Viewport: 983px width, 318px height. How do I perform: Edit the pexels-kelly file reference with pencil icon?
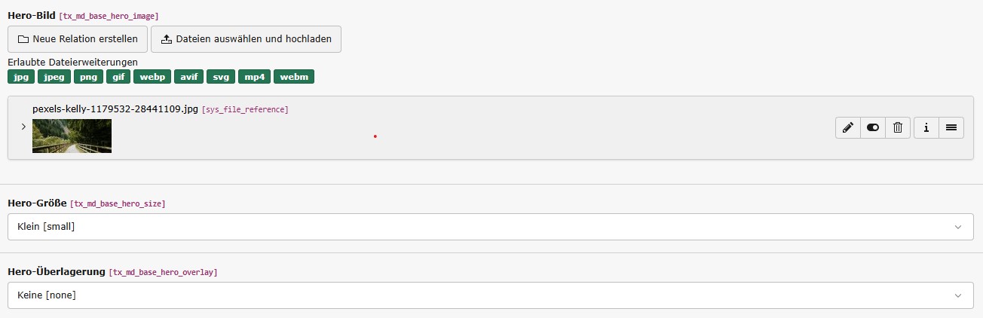click(x=848, y=128)
